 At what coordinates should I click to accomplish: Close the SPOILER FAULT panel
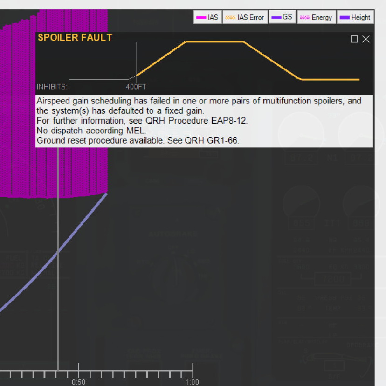click(x=366, y=39)
